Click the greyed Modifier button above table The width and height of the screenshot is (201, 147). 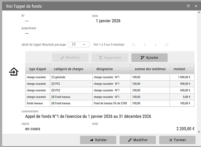click(x=70, y=58)
